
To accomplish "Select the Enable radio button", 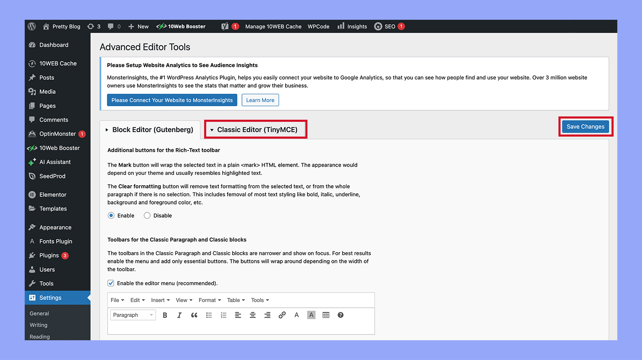I will pyautogui.click(x=111, y=215).
